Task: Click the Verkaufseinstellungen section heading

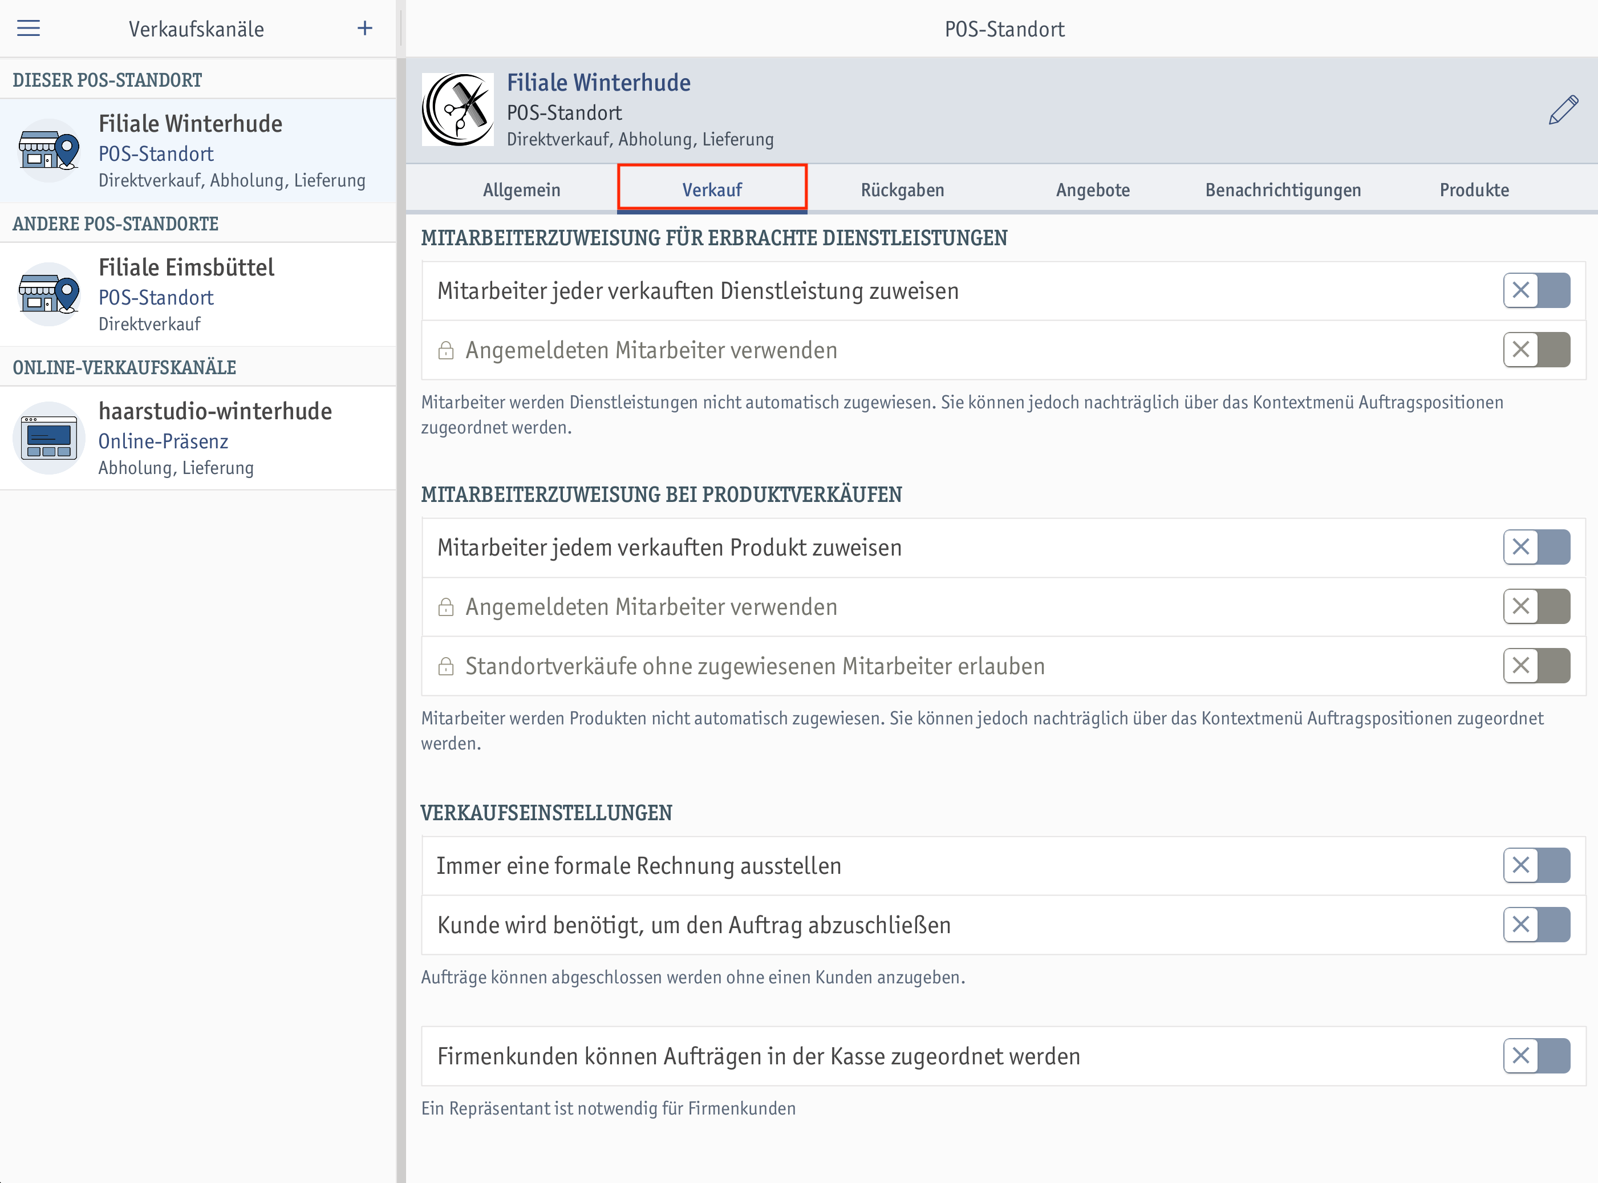Action: (546, 813)
